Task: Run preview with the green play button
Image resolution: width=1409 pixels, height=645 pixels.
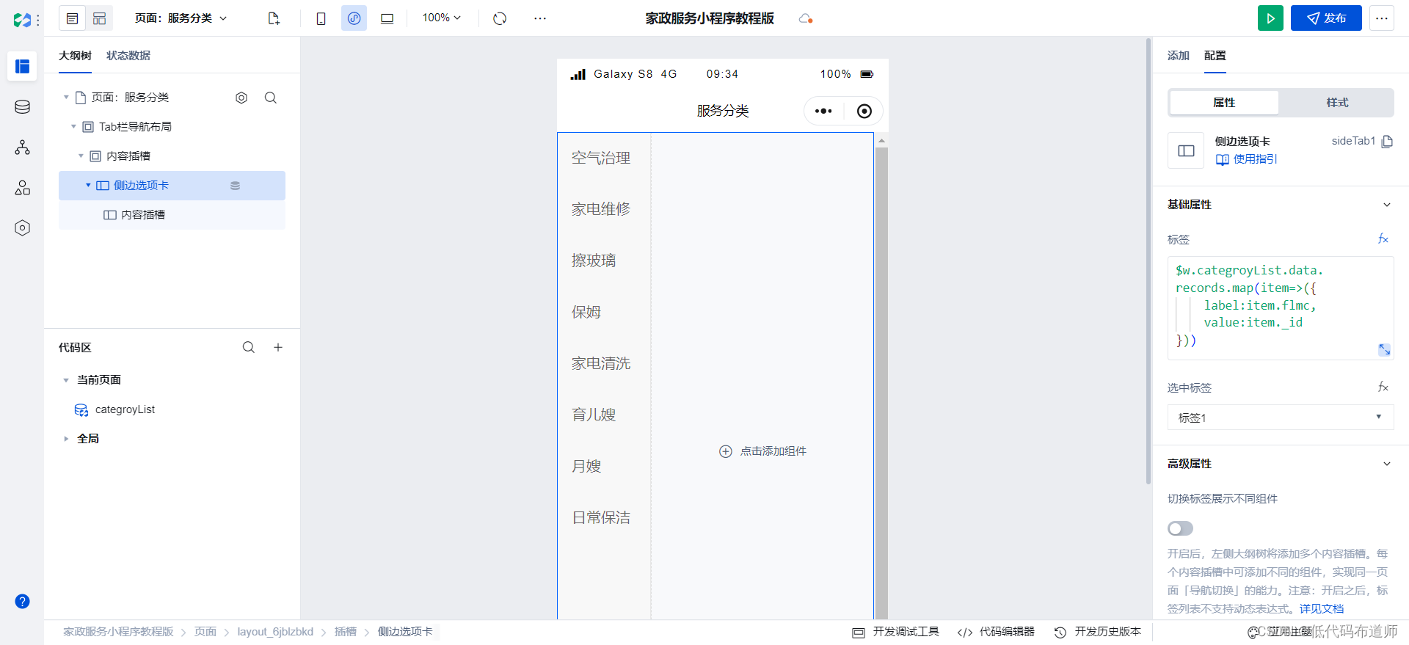Action: (1270, 18)
